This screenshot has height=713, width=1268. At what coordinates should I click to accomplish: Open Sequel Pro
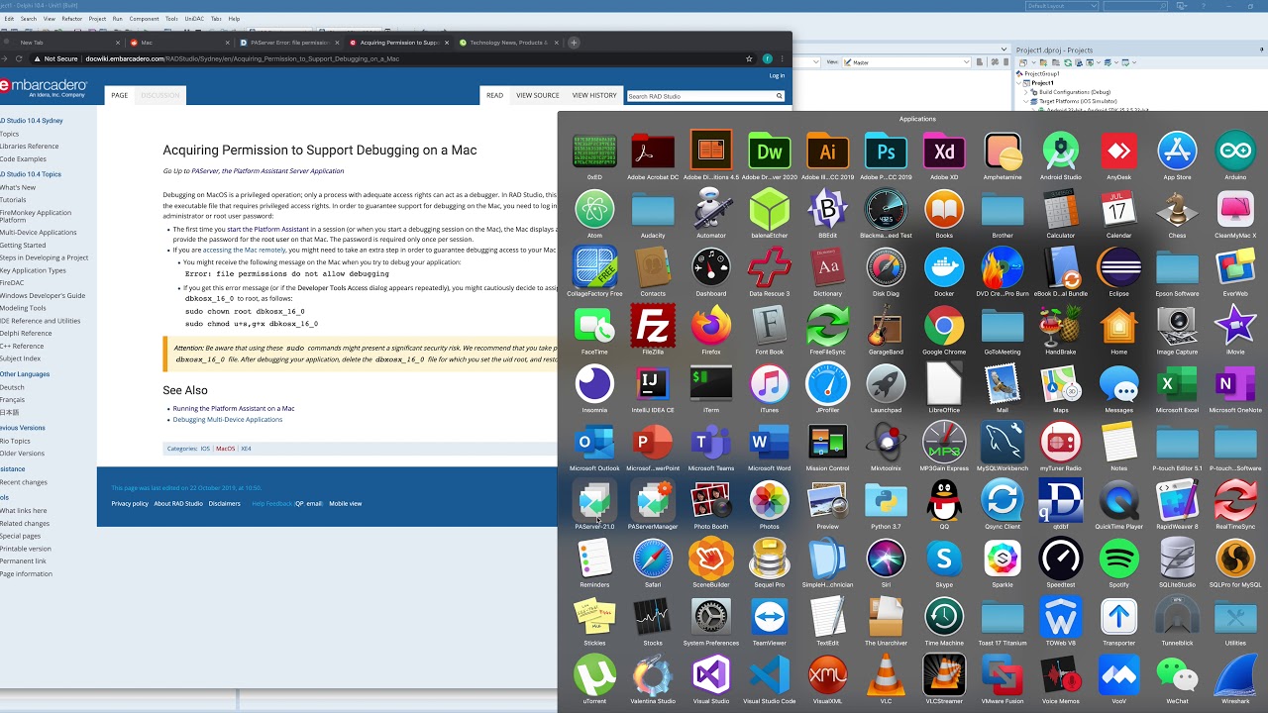tap(770, 560)
